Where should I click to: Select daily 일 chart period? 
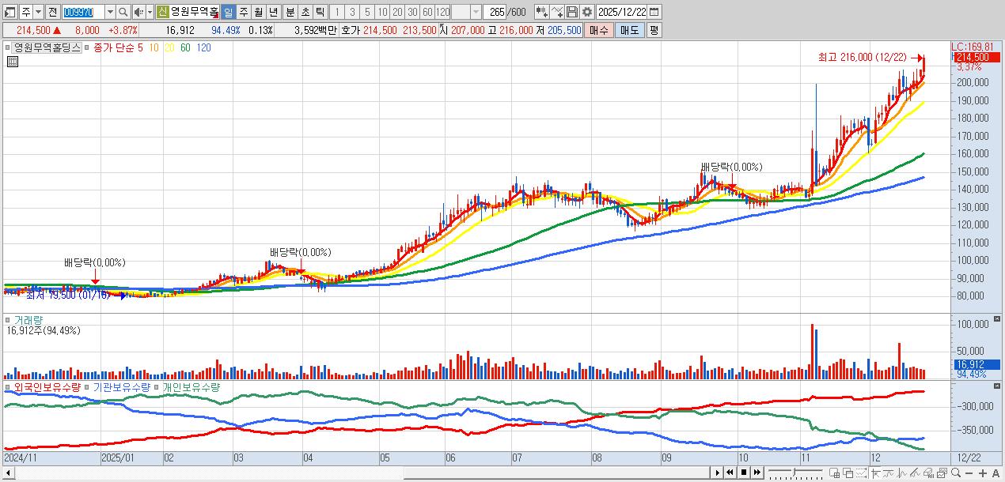click(x=228, y=12)
